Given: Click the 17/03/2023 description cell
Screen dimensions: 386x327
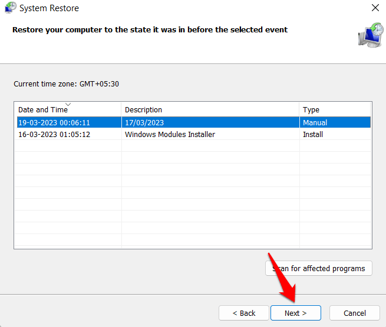Looking at the screenshot, I should coord(144,123).
